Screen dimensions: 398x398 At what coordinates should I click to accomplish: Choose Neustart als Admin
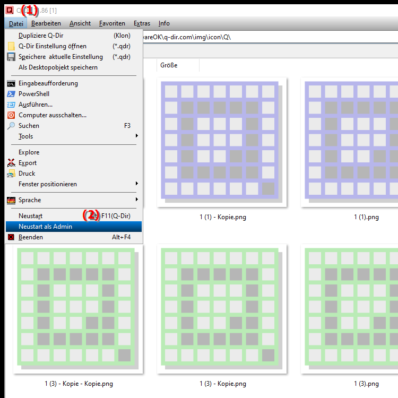74,227
